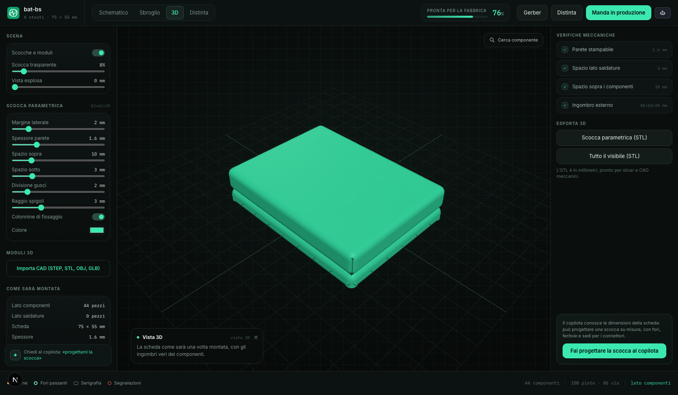Click the Fori passanti label
This screenshot has height=395, width=678.
click(x=54, y=383)
